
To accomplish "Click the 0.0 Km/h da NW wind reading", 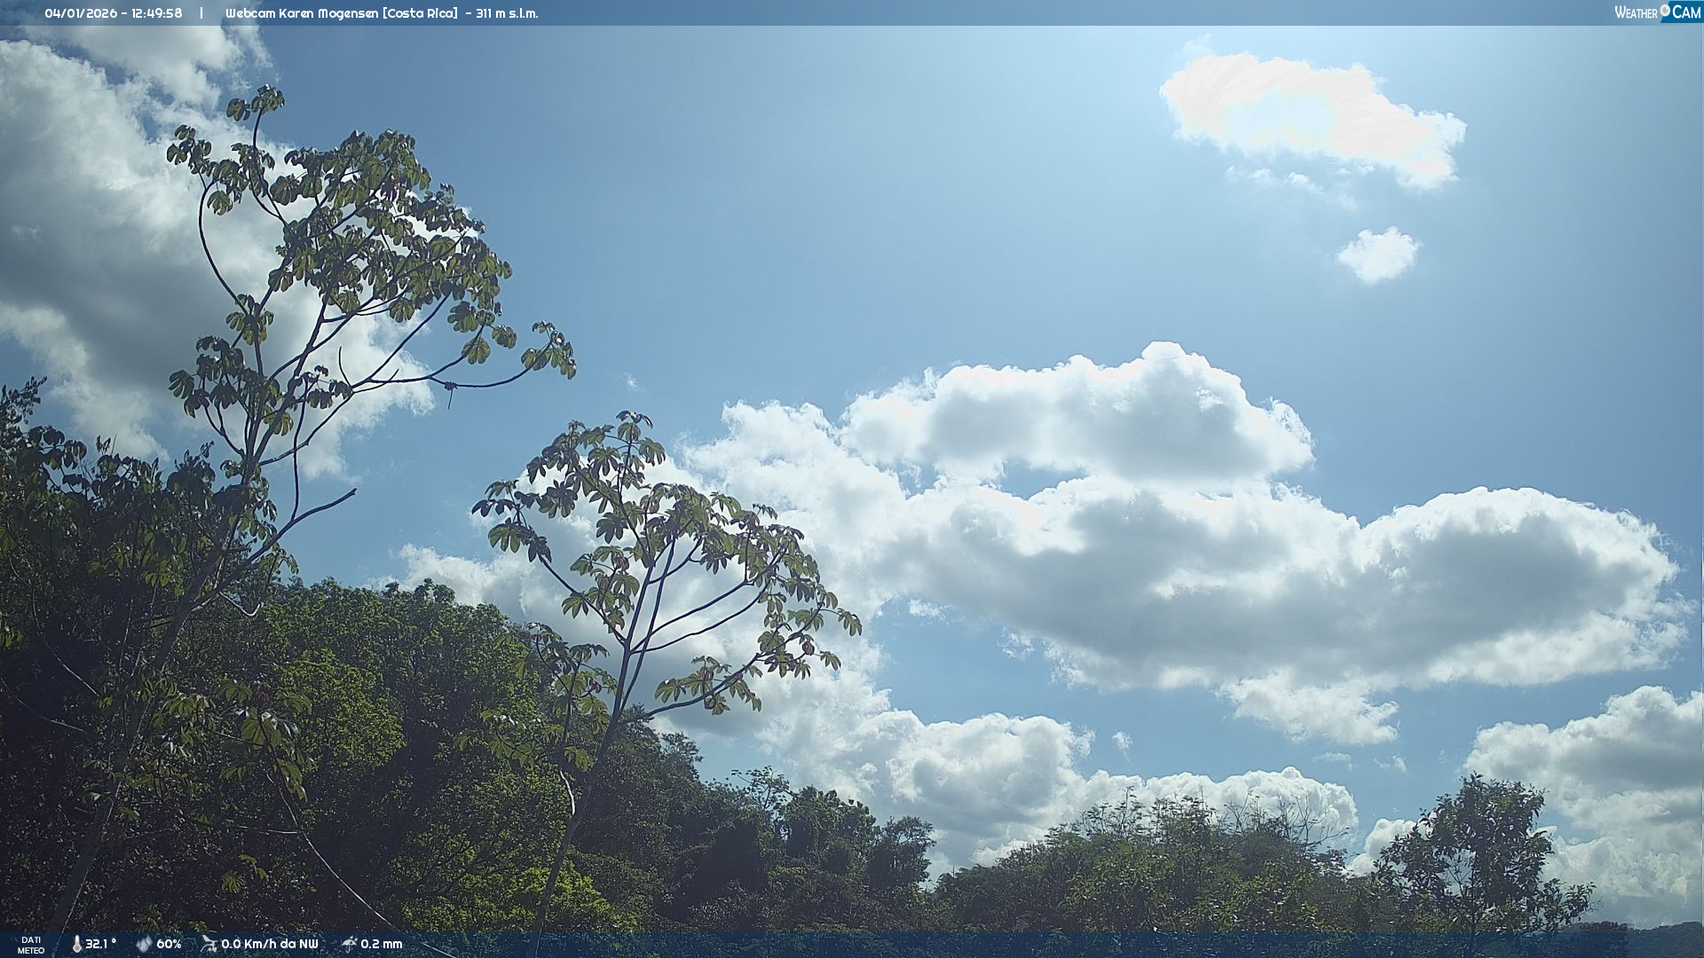I will 270,944.
